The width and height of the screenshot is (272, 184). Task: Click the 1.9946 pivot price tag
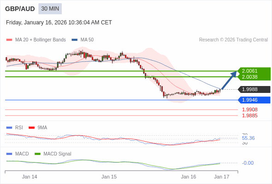point(254,100)
